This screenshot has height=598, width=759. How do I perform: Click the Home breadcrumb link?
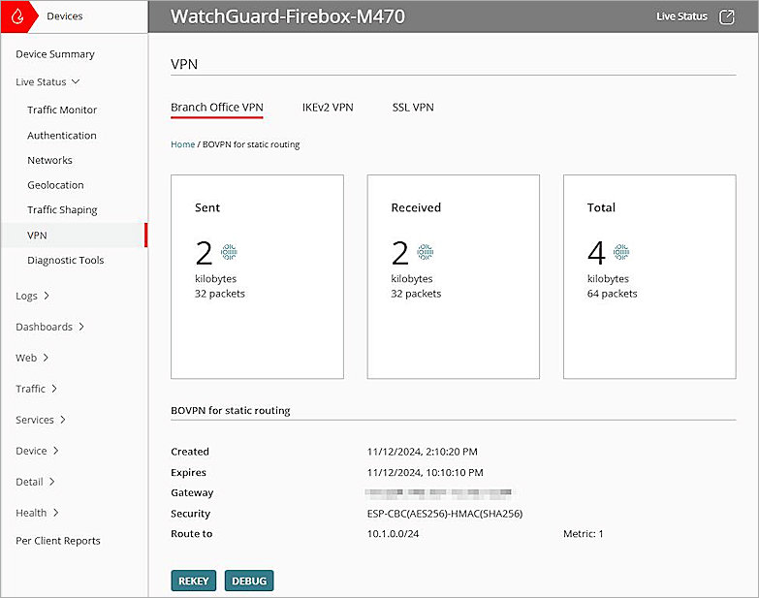tap(182, 144)
